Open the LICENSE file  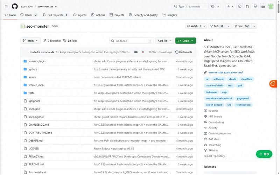[34, 148]
